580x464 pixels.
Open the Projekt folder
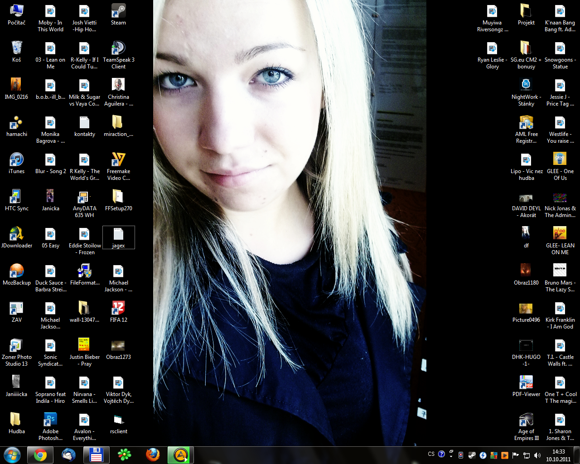tap(526, 14)
